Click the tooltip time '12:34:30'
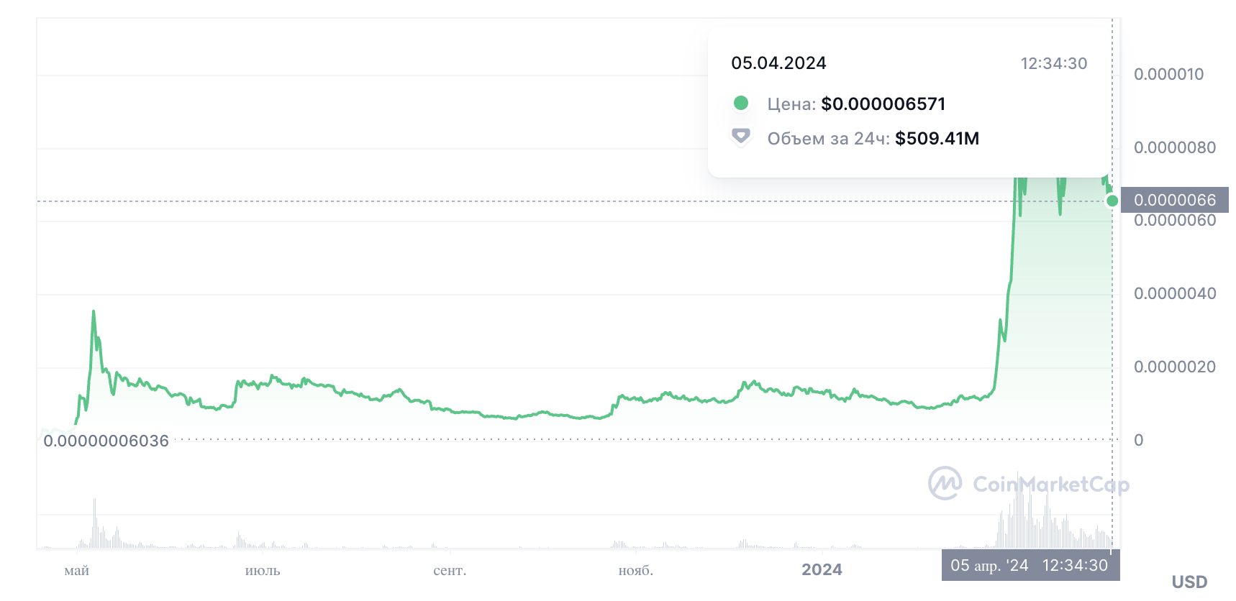 click(x=1054, y=63)
